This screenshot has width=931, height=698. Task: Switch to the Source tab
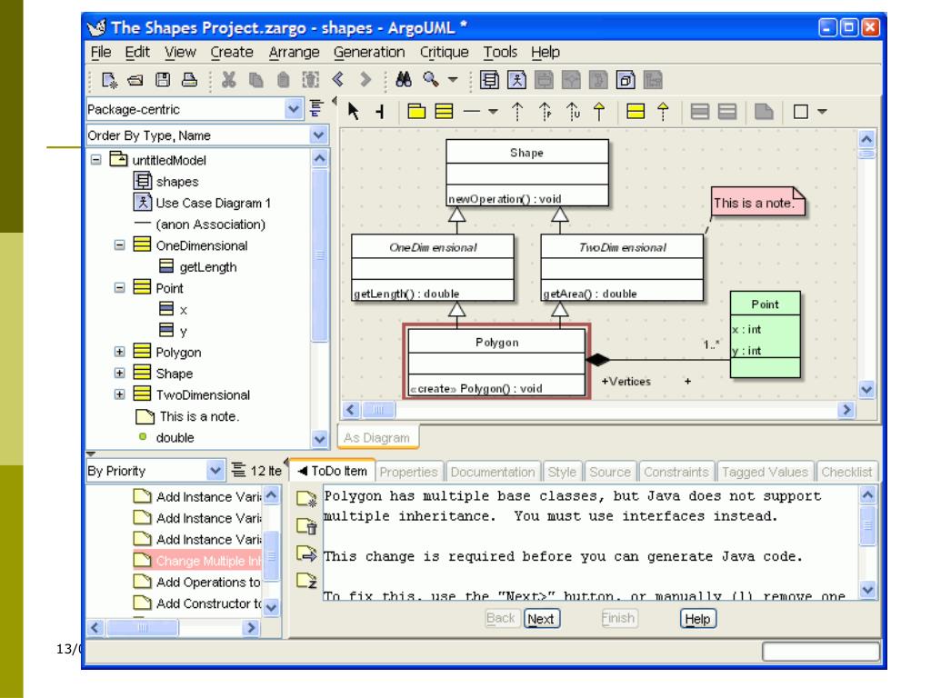[x=610, y=472]
